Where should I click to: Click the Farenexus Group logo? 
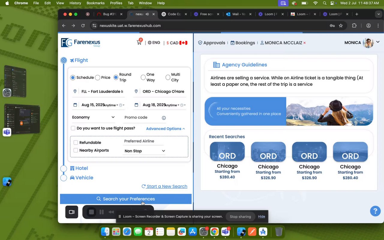[x=81, y=43]
